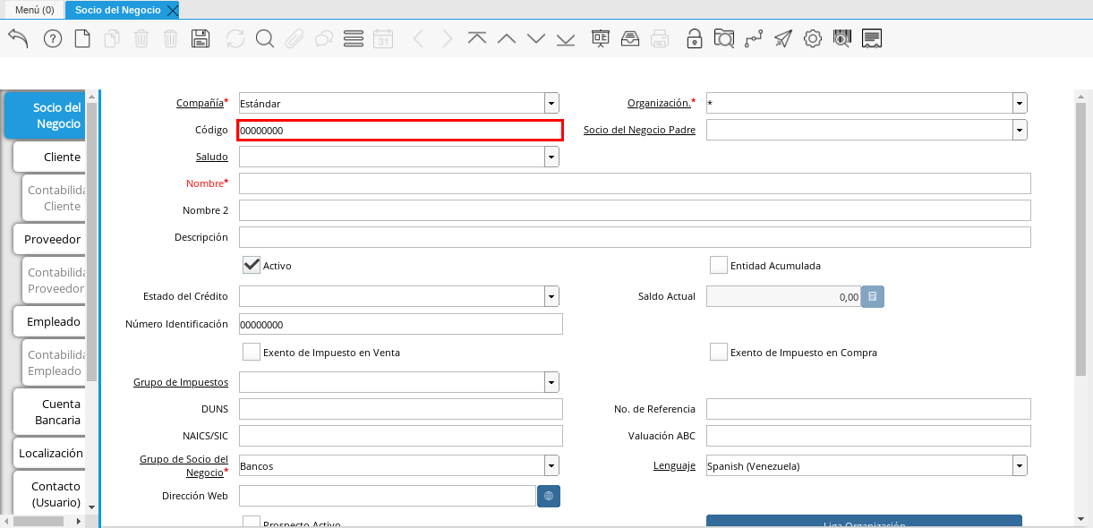This screenshot has width=1093, height=528.
Task: Toggle grid view with stacked lines icon
Action: point(353,38)
